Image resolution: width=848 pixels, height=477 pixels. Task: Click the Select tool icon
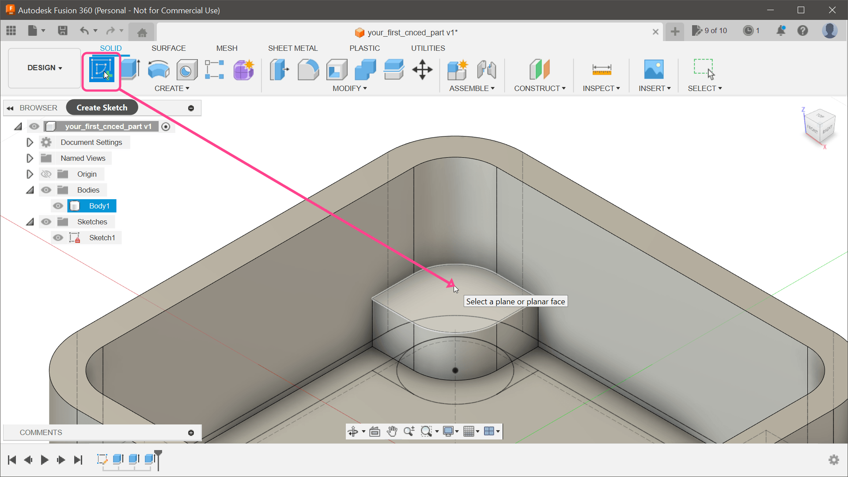[704, 70]
